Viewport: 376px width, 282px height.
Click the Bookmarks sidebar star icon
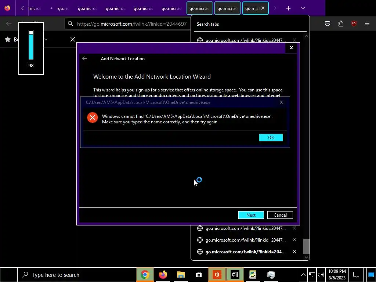[x=8, y=39]
